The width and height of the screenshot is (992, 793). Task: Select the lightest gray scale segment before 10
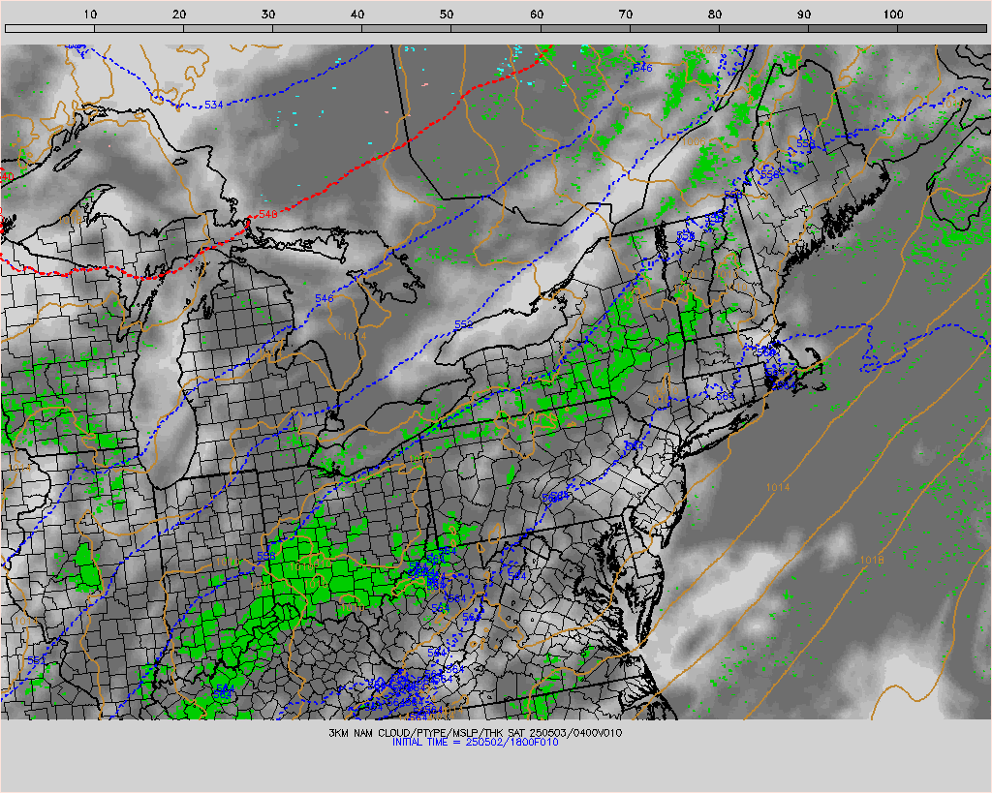[x=49, y=28]
